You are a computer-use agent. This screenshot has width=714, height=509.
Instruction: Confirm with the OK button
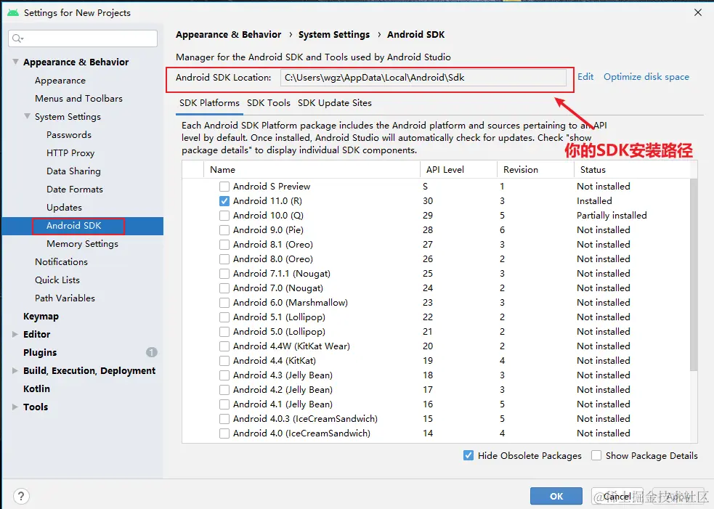[x=556, y=496]
